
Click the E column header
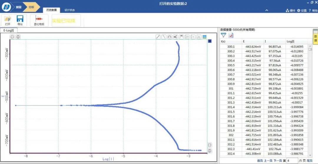253,41
